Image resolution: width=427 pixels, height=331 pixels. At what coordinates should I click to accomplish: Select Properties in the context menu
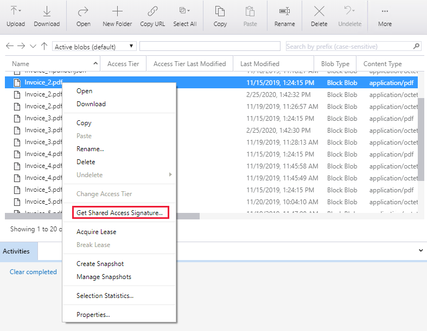pos(93,315)
